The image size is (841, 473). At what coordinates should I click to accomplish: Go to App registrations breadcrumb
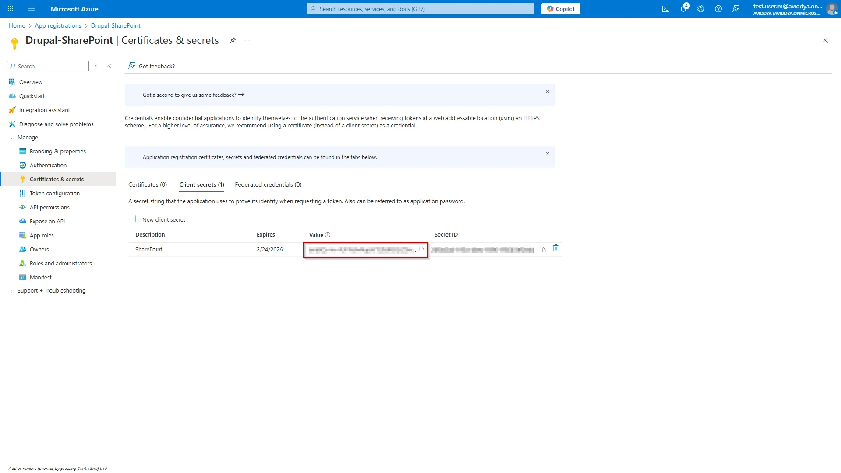(58, 25)
